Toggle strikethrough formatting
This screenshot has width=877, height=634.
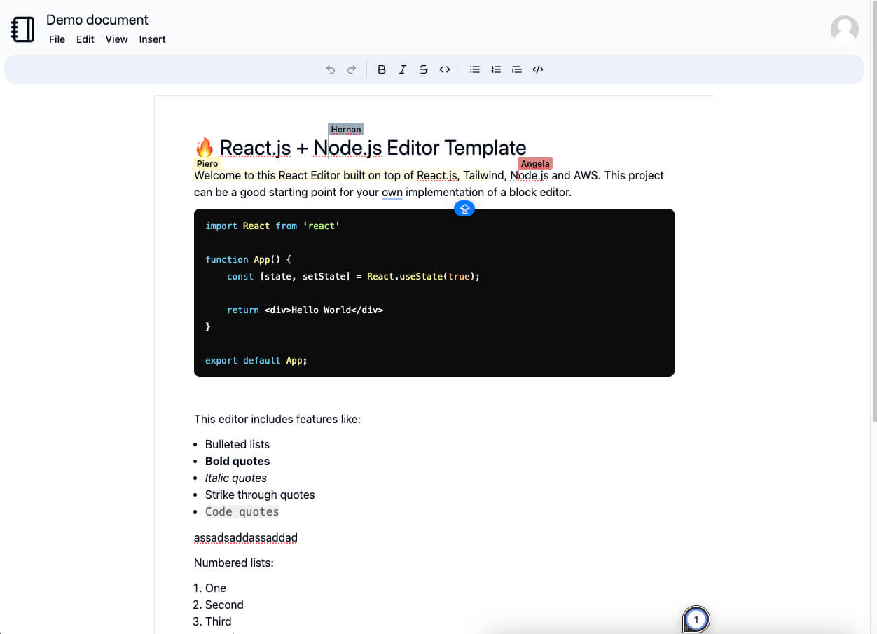coord(424,69)
